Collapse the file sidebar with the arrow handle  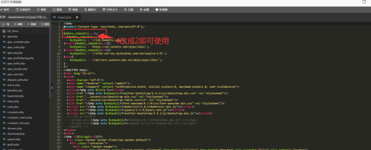51,87
